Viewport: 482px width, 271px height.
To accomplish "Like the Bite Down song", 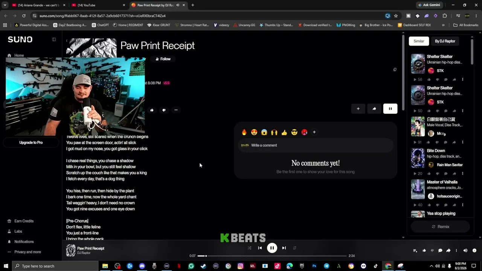I will click(430, 174).
